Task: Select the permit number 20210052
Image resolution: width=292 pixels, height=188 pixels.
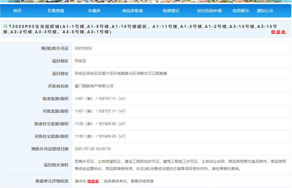Action: click(x=83, y=48)
